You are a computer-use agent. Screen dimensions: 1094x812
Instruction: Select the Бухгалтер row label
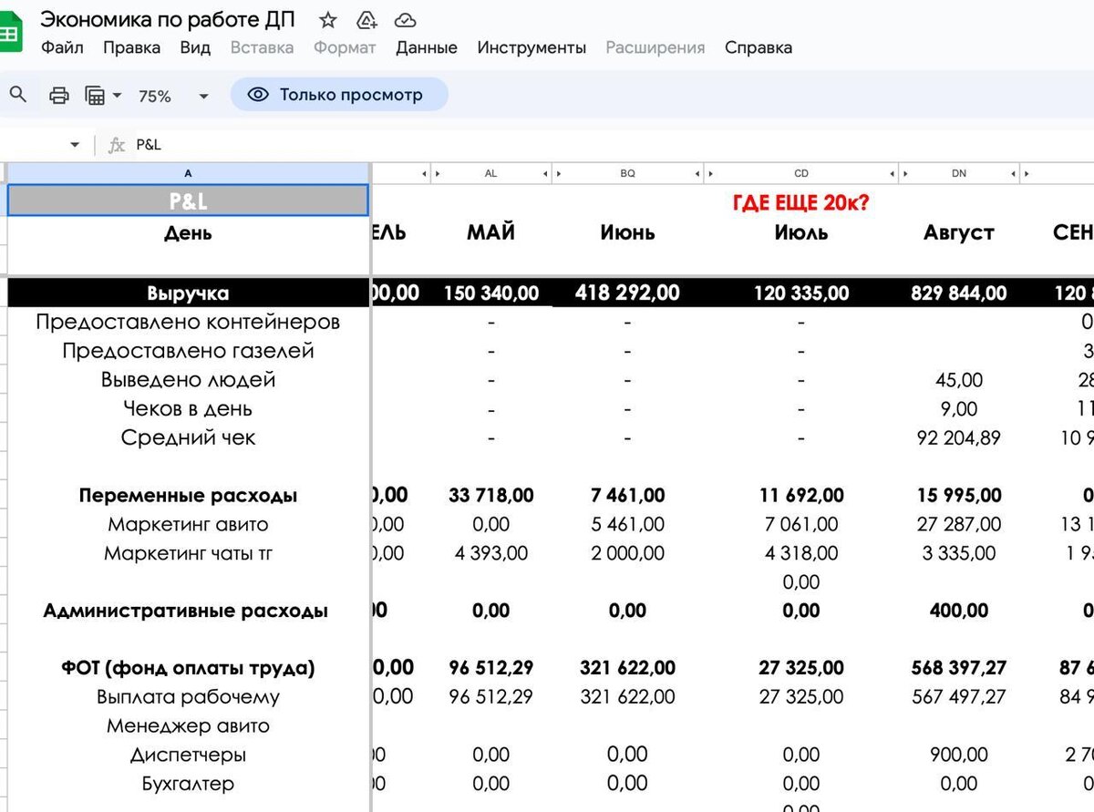[188, 784]
